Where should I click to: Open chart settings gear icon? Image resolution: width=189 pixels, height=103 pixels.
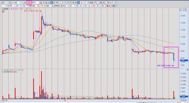pos(104,3)
